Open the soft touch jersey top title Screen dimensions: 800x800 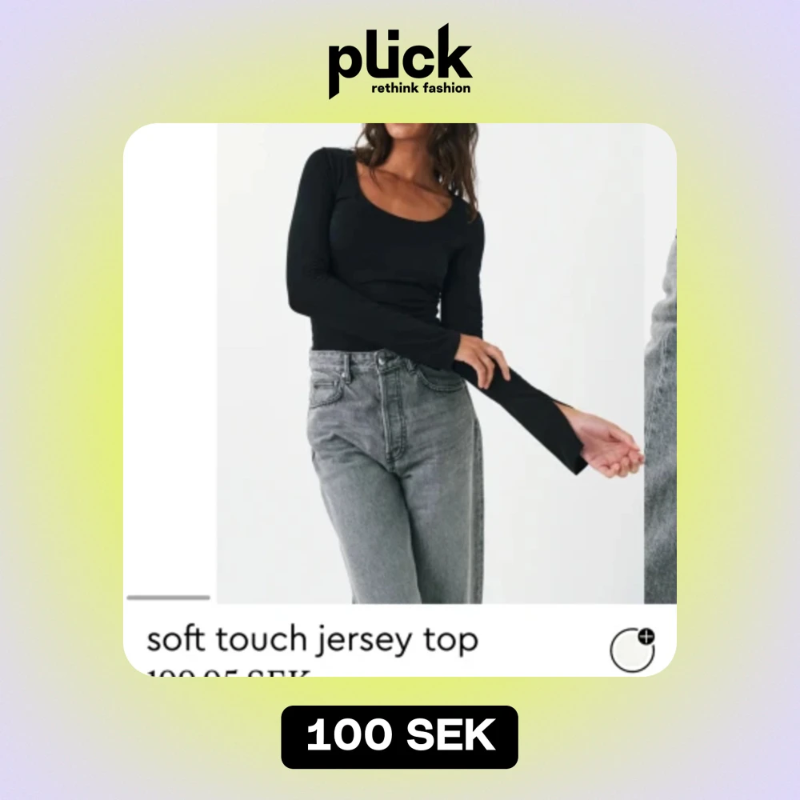click(312, 640)
